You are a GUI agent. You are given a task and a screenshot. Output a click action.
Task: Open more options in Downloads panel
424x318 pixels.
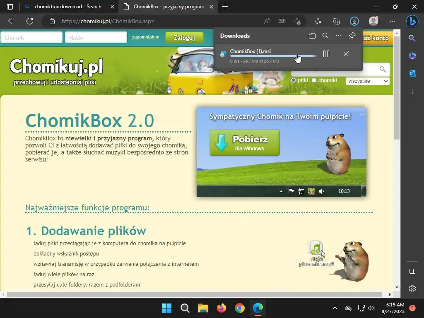pyautogui.click(x=339, y=36)
